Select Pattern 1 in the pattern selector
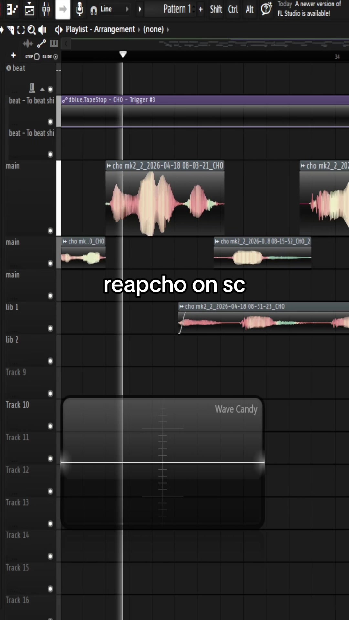The image size is (349, 620). click(x=177, y=9)
